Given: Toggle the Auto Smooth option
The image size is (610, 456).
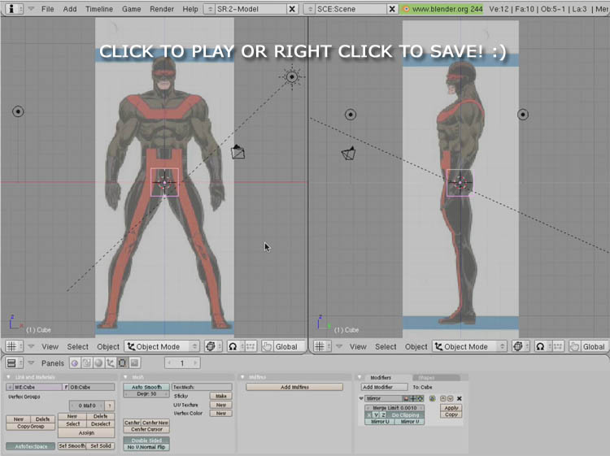Looking at the screenshot, I should [146, 387].
